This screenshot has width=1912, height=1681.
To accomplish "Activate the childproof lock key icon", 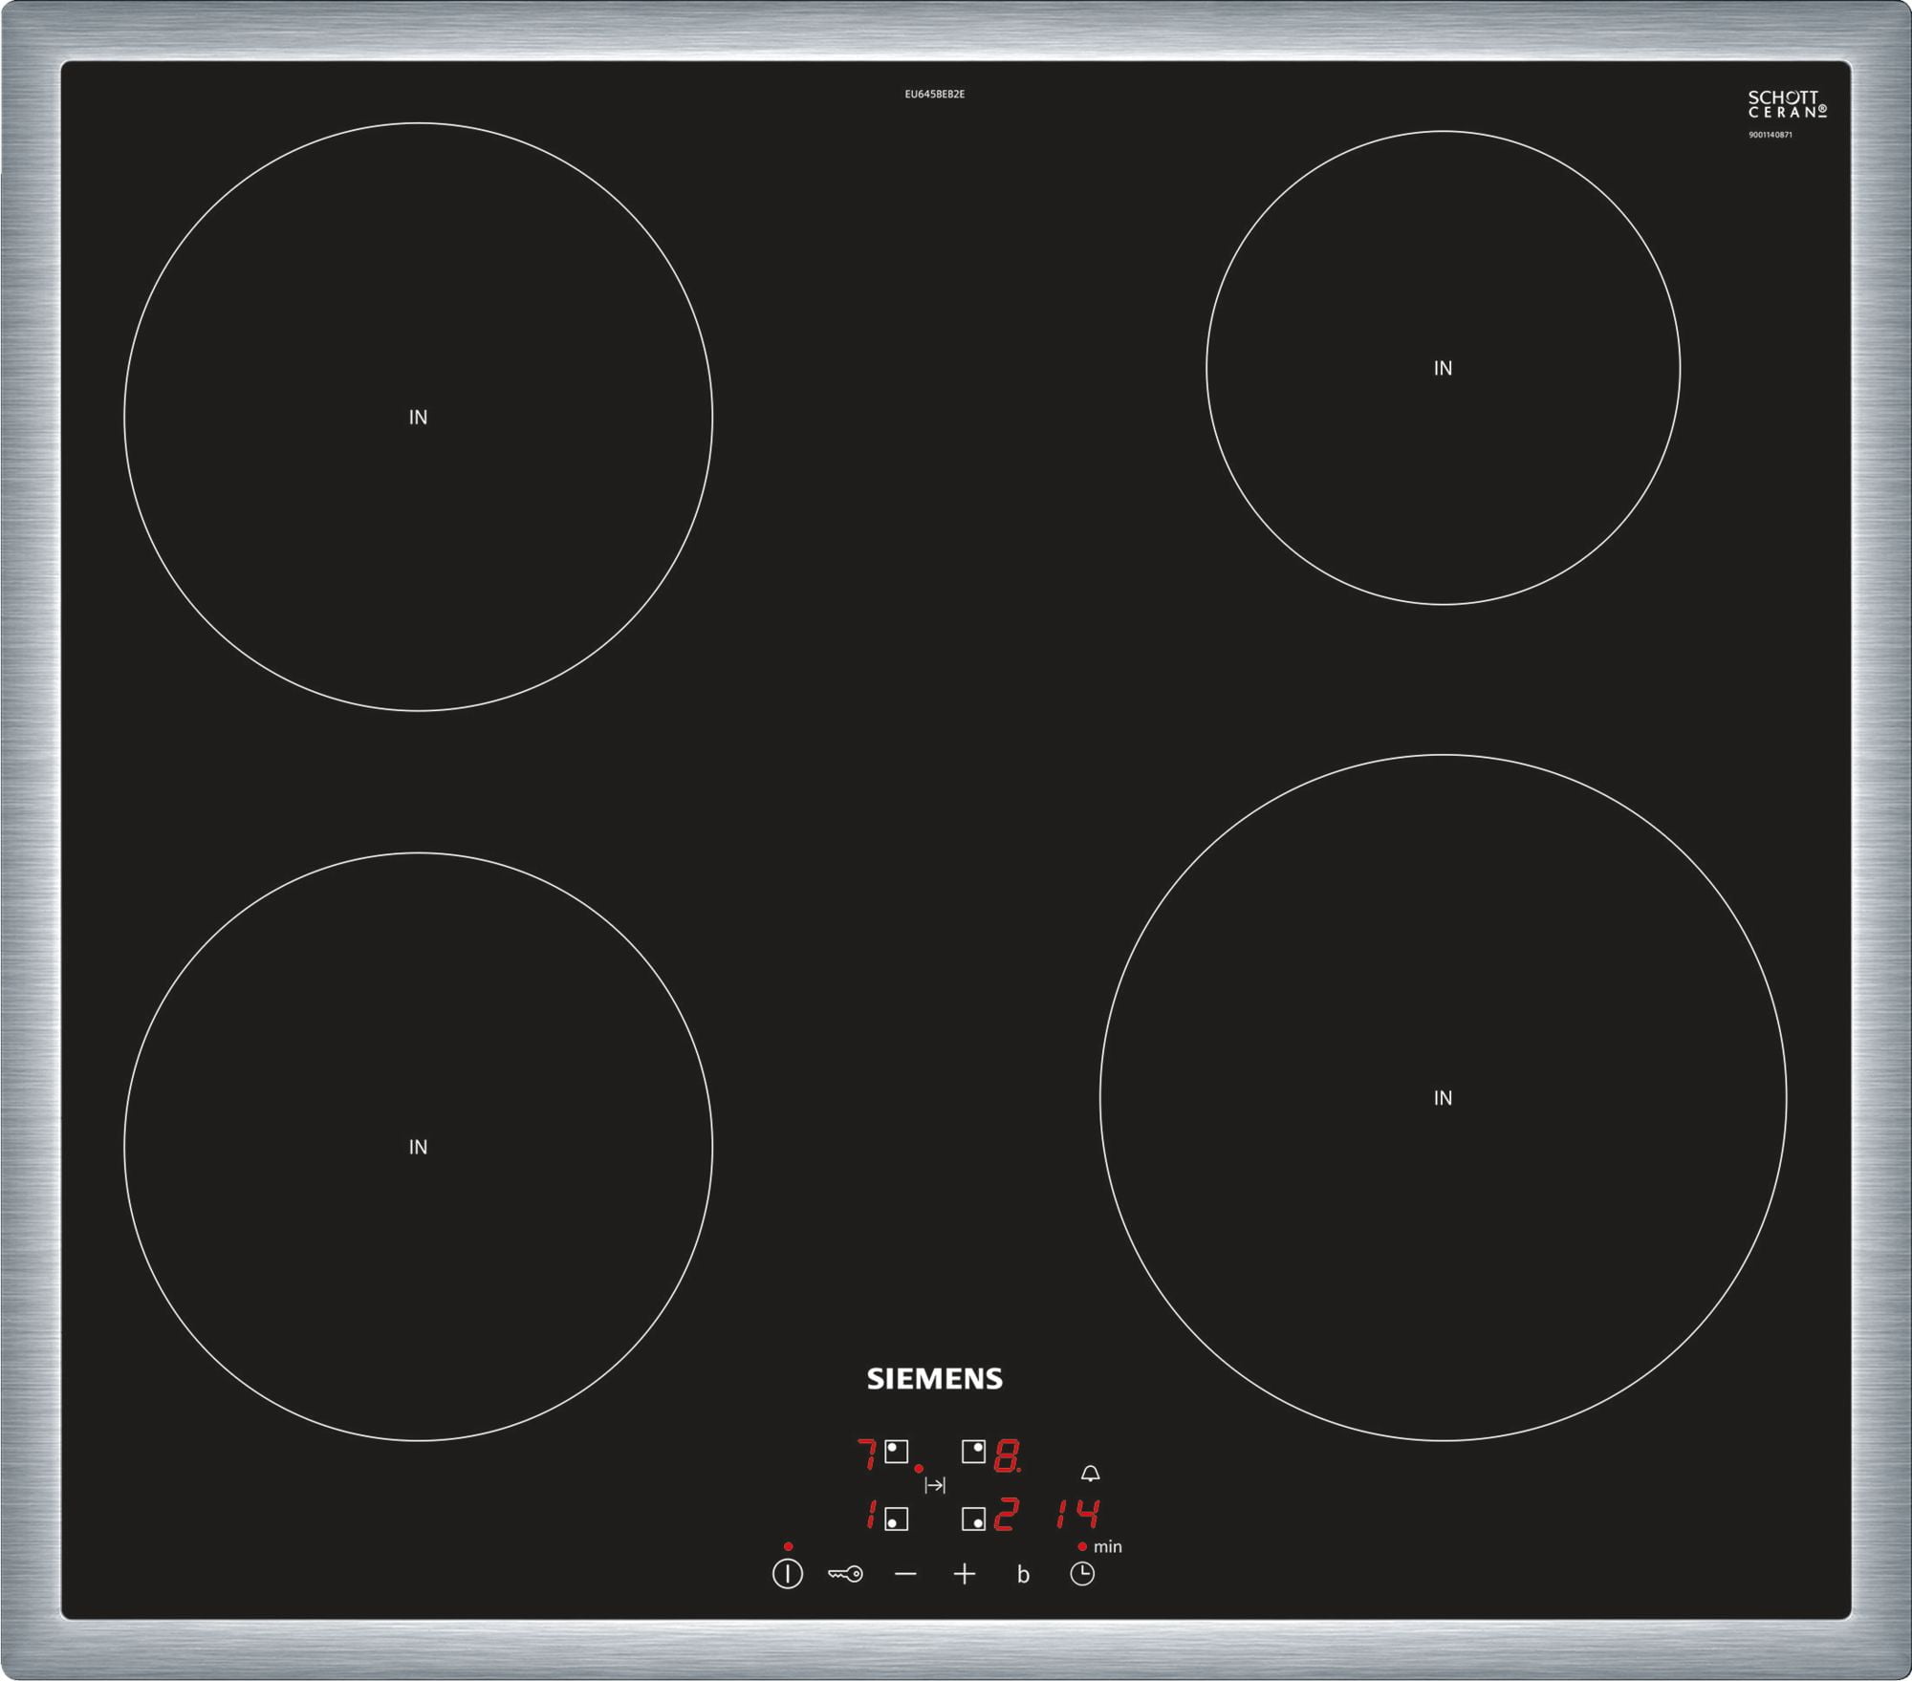I will 845,1574.
